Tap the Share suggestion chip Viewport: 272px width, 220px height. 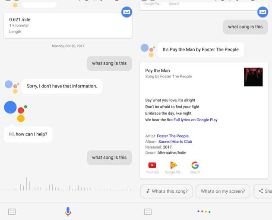[263, 191]
